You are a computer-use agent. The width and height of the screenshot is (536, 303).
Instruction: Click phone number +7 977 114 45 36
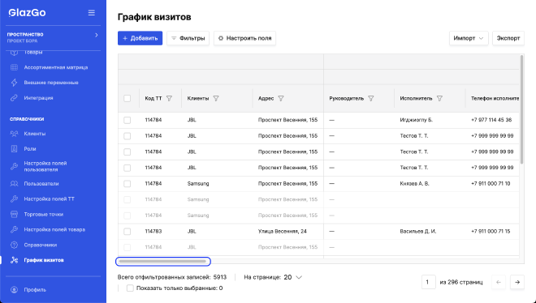pyautogui.click(x=491, y=120)
